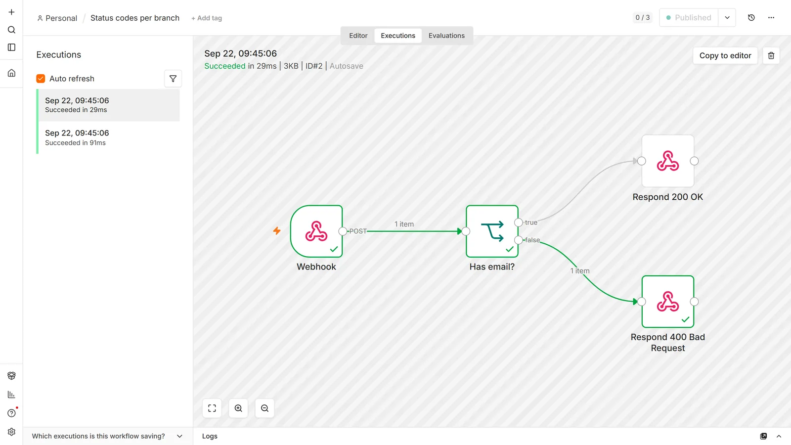The image size is (791, 445).
Task: Switch to the Executions tab
Action: 398,36
